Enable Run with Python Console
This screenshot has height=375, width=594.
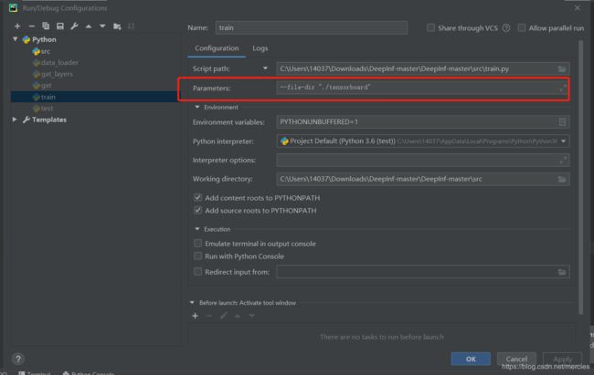tap(197, 256)
